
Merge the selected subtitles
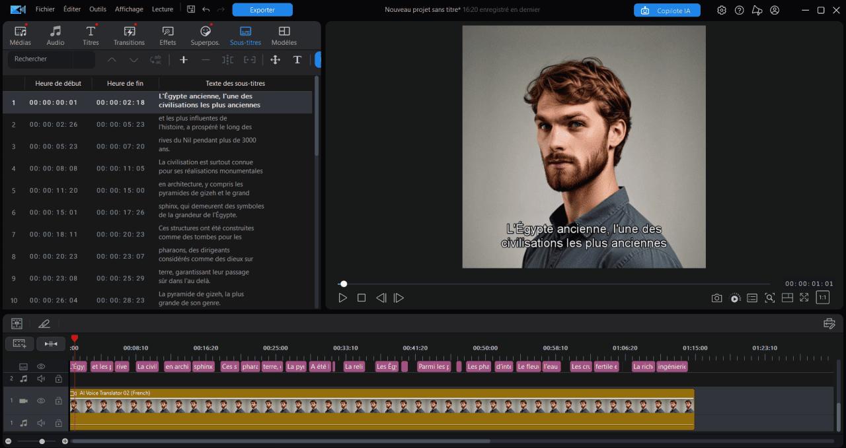point(250,60)
